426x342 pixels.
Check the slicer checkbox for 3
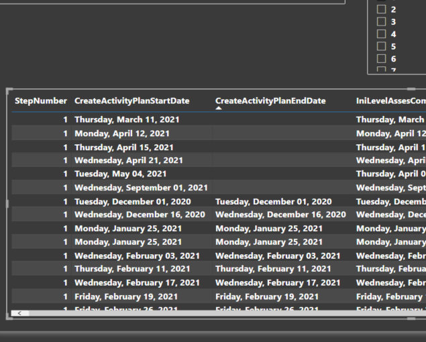click(382, 21)
